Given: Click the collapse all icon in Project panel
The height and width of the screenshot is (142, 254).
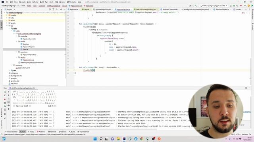Looking at the screenshot, I should click(57, 9).
